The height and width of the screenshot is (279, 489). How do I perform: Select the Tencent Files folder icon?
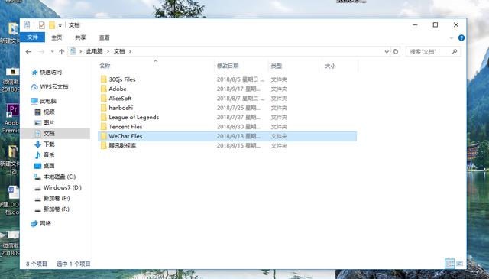(x=104, y=127)
